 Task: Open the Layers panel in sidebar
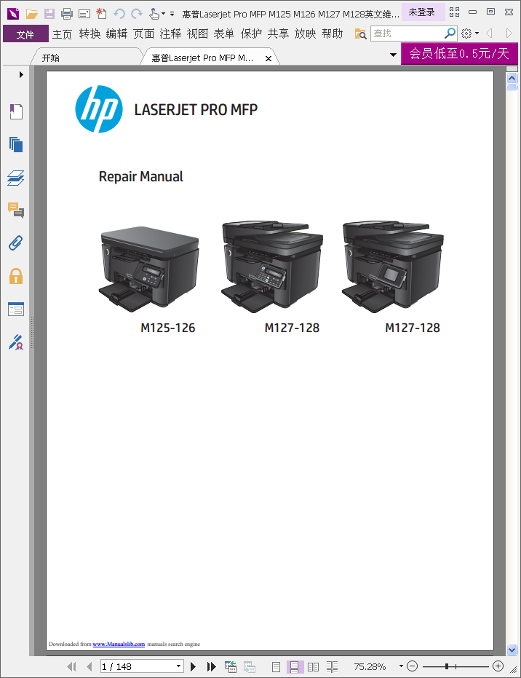[16, 178]
